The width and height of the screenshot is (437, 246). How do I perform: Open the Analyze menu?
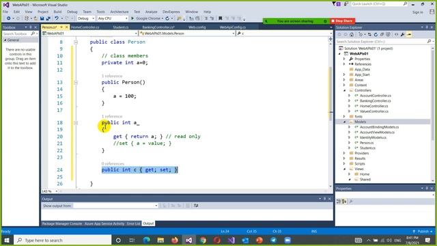point(152,12)
